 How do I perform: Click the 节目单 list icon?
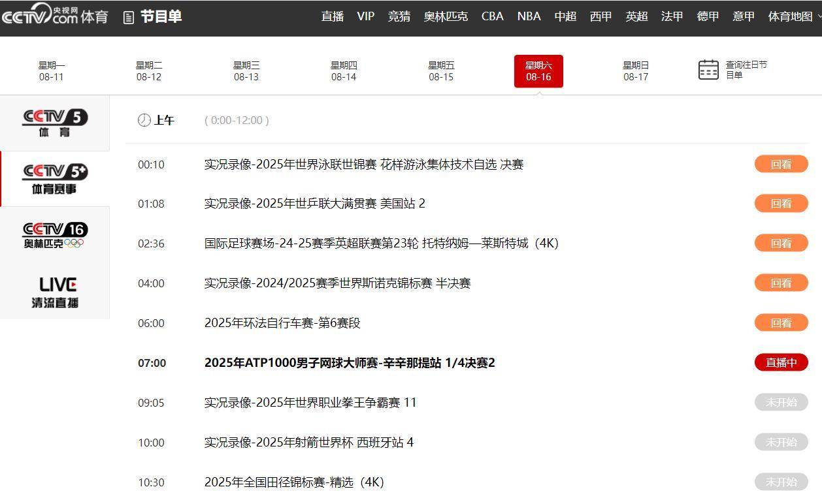129,18
